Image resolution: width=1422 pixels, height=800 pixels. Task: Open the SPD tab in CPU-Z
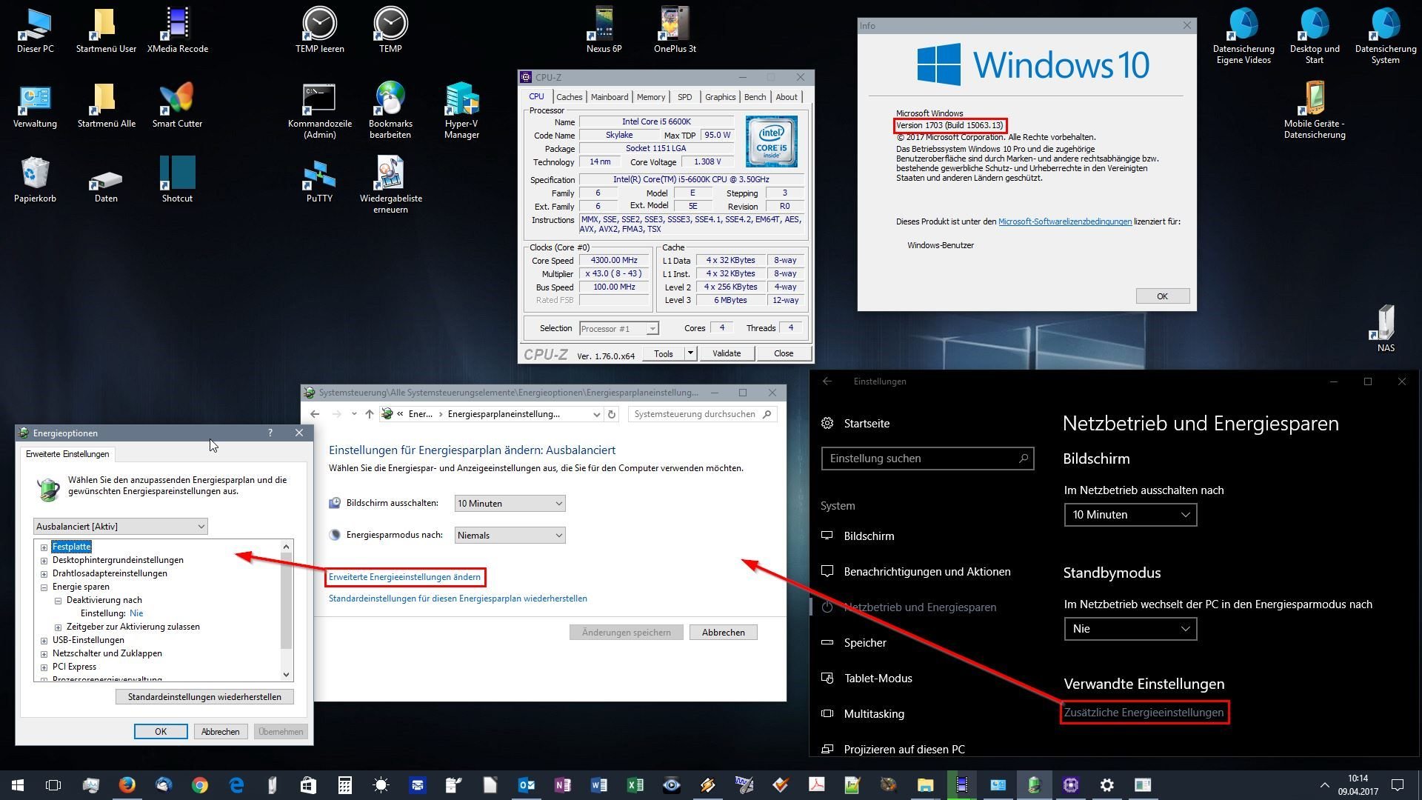tap(685, 97)
